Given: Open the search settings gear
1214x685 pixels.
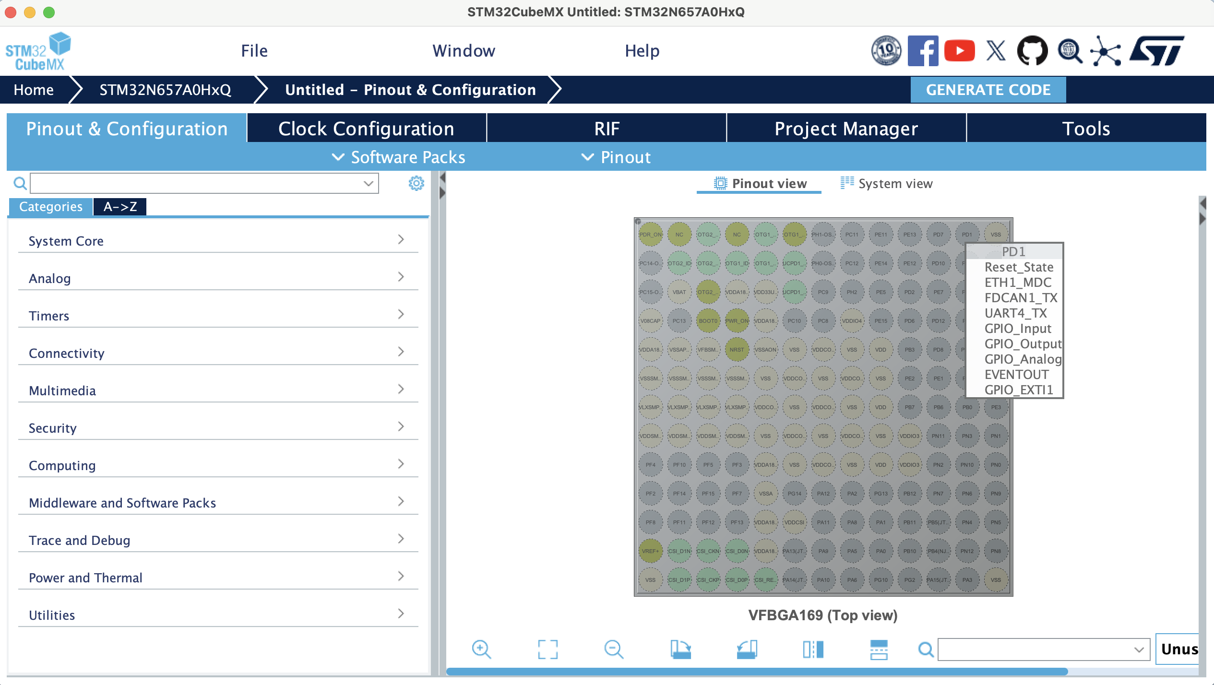Looking at the screenshot, I should [x=416, y=183].
